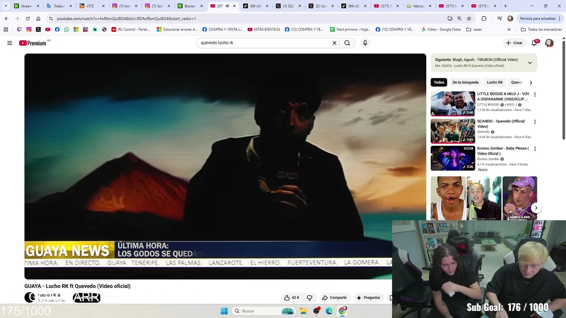Click the Preguntar button
566x318 pixels.
(x=368, y=298)
